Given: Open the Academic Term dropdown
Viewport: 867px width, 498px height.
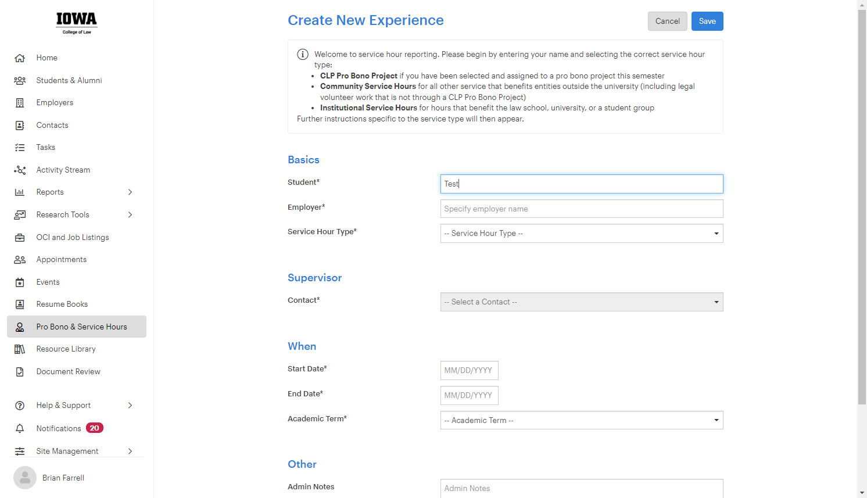Looking at the screenshot, I should [582, 420].
